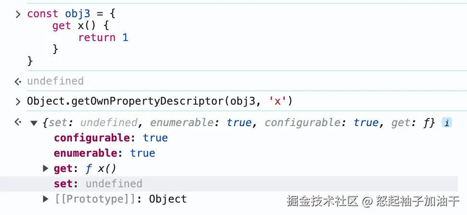Click the output arrow beside the descriptor object
Viewport: 467px width, 215px height.
18,122
